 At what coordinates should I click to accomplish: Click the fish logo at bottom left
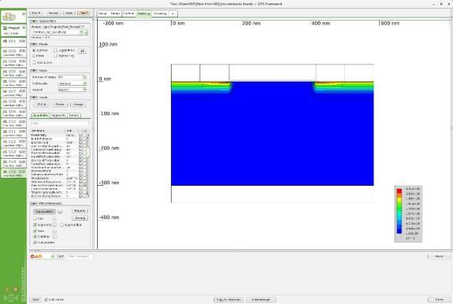point(10,298)
